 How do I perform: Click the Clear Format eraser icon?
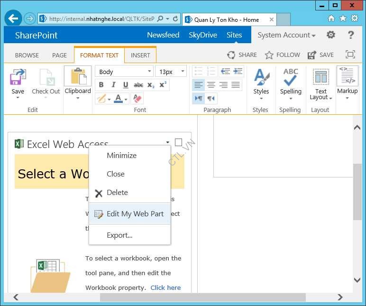tap(137, 99)
